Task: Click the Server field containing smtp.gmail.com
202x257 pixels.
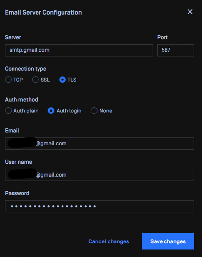Action: [79, 50]
